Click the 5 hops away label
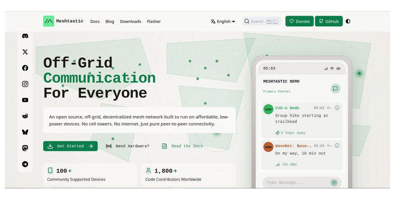Image resolution: width=402 pixels, height=199 pixels. (x=290, y=133)
